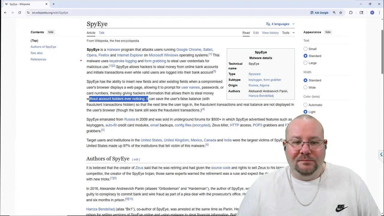Jump to (Top) in Contents
This screenshot has width=384, height=216.
[34, 40]
